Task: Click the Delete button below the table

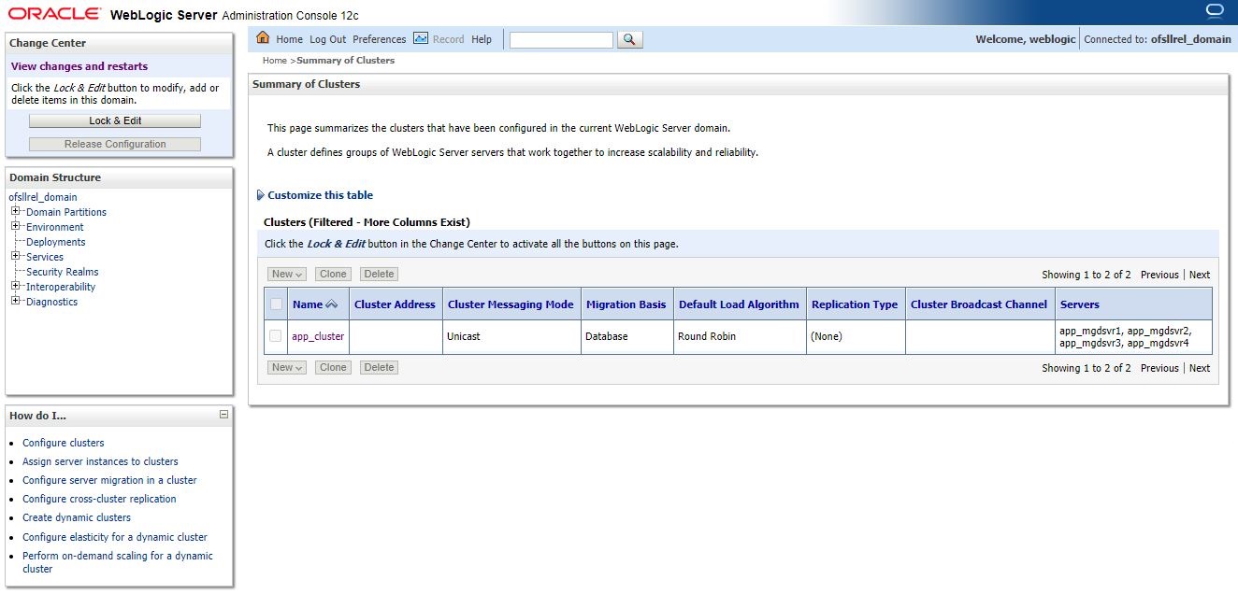Action: click(379, 368)
